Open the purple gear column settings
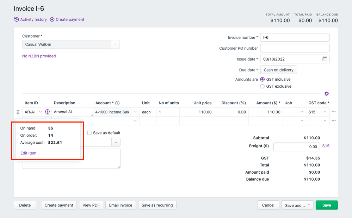The height and width of the screenshot is (218, 352). click(327, 94)
